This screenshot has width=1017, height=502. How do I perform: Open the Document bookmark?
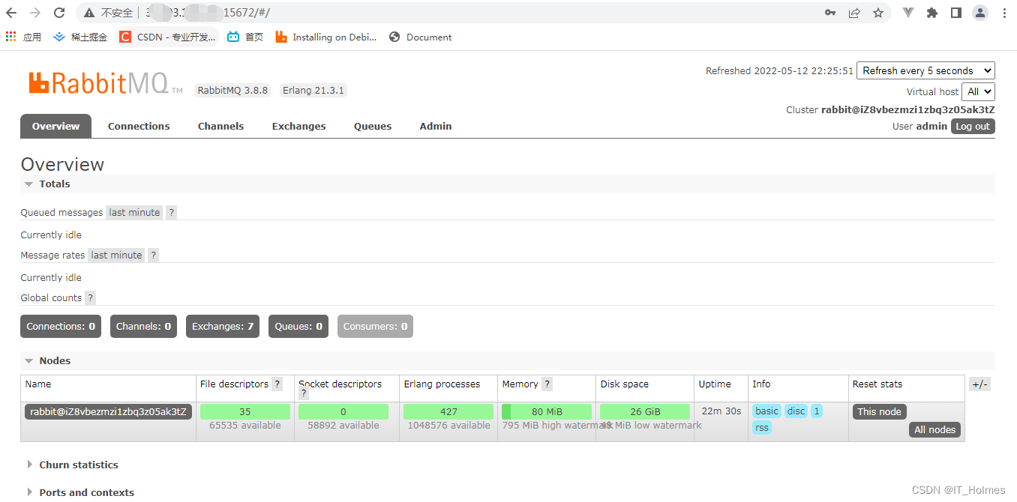(x=421, y=37)
